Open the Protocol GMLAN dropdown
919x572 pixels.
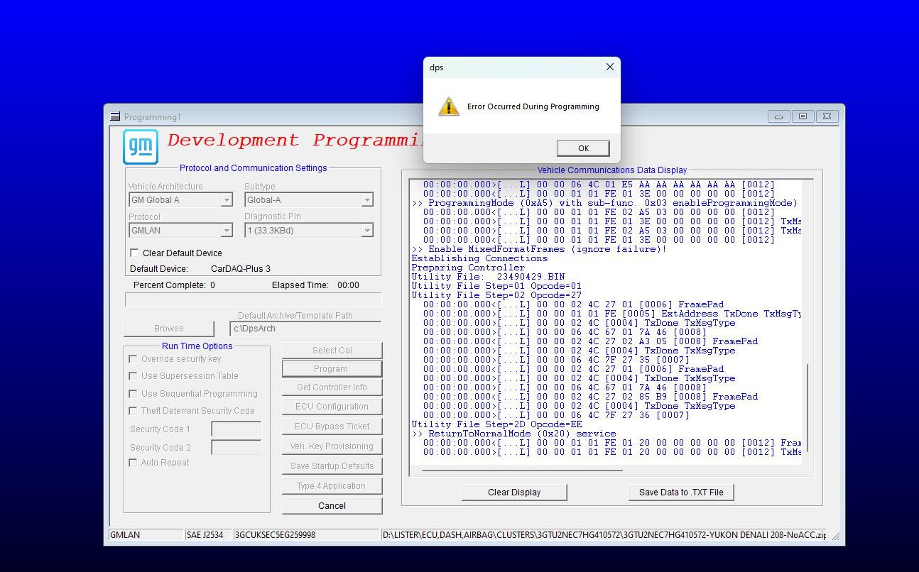click(227, 231)
